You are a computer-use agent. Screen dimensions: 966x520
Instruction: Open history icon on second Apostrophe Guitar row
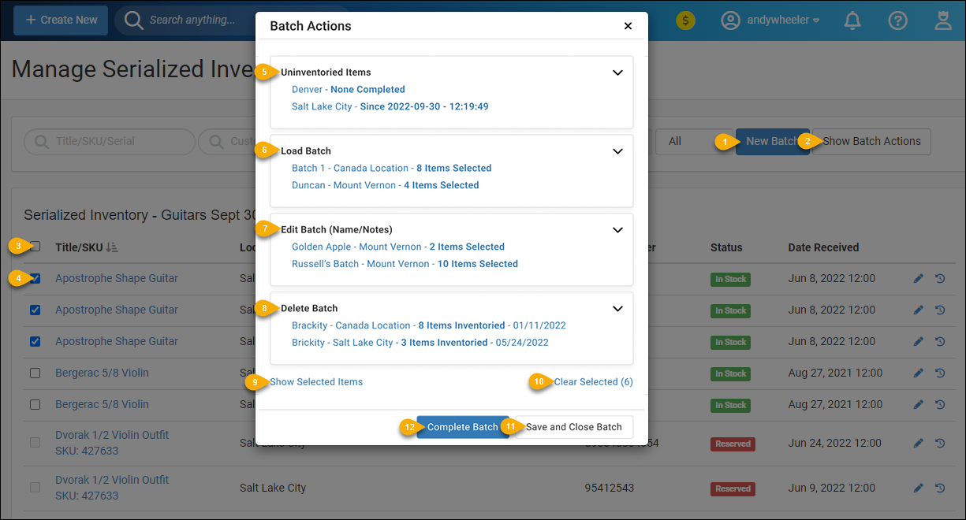[x=940, y=310]
